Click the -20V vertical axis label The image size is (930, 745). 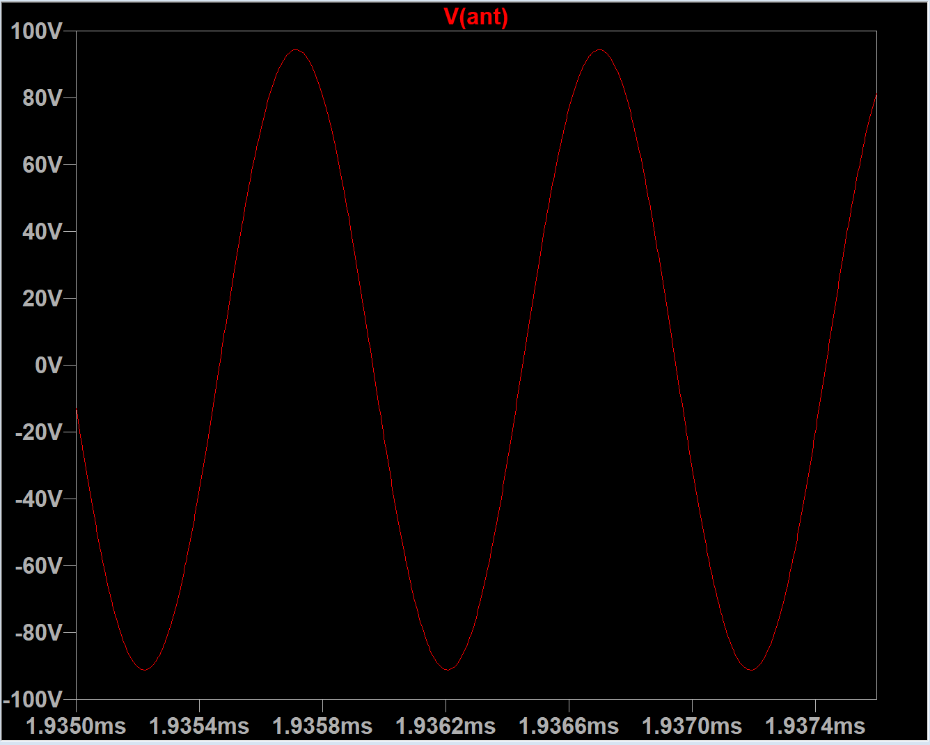point(39,432)
